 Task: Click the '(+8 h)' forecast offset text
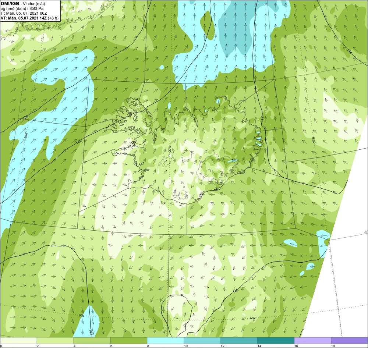pyautogui.click(x=53, y=18)
